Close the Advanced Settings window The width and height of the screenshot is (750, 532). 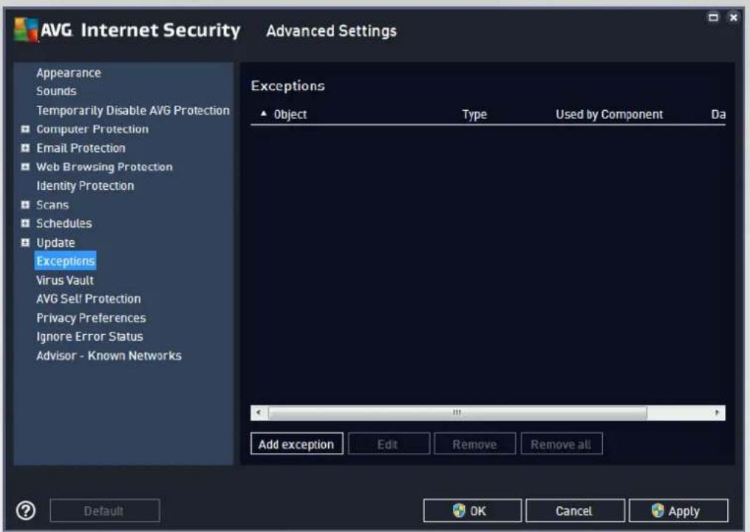(x=733, y=17)
